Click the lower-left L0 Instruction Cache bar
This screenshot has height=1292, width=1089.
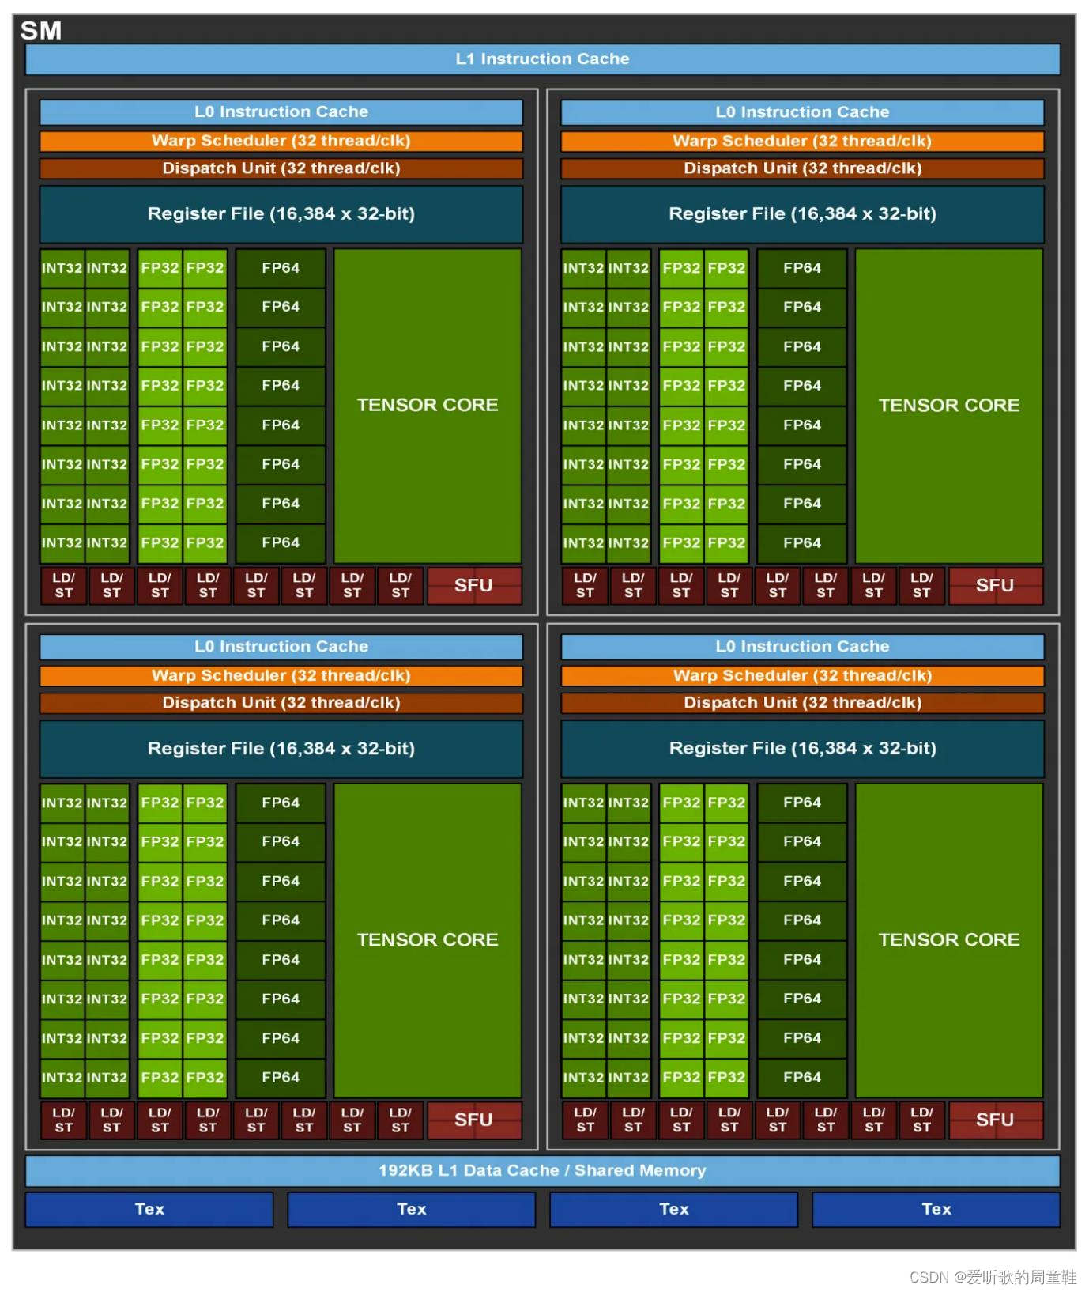click(x=281, y=647)
